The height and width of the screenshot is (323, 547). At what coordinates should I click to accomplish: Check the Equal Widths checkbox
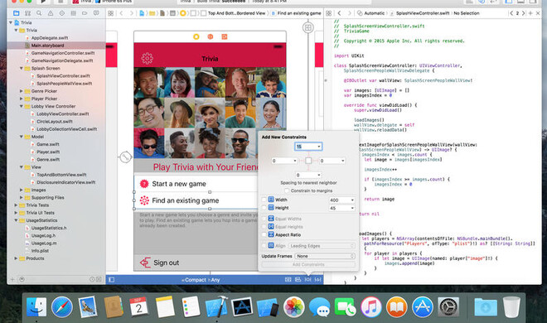pyautogui.click(x=264, y=219)
